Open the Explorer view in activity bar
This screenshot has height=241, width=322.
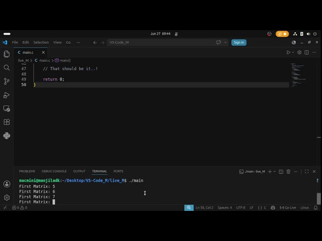pyautogui.click(x=7, y=54)
